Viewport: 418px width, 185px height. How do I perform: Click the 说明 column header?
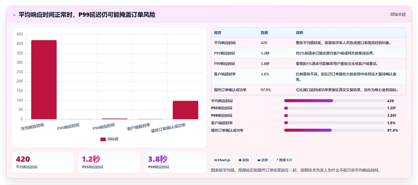[x=299, y=33]
